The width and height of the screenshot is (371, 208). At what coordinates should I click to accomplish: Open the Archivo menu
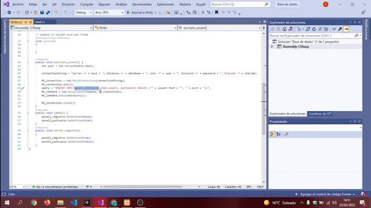[x=18, y=4]
